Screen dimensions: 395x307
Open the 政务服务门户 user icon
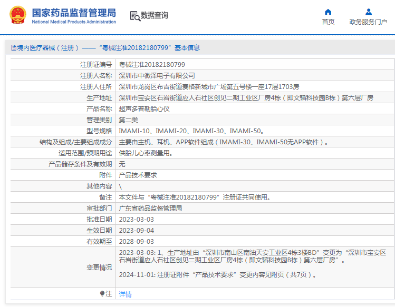tap(368, 12)
